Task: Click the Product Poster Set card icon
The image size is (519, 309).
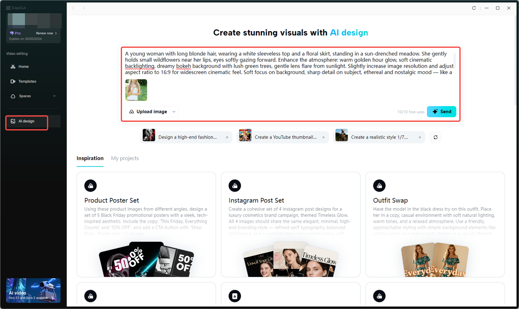Action: 90,185
